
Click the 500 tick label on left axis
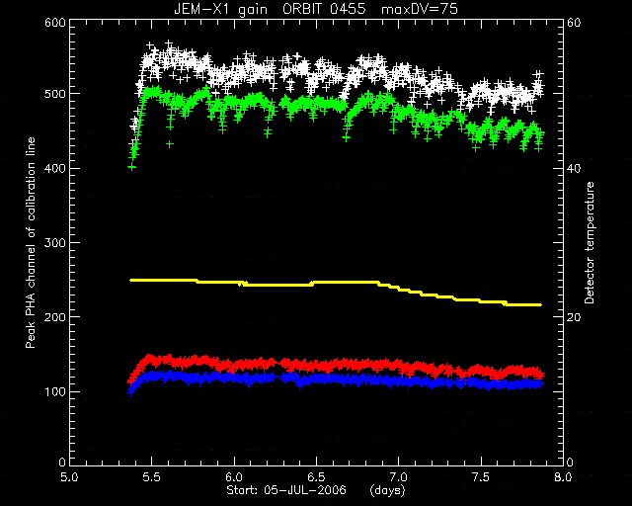(55, 94)
